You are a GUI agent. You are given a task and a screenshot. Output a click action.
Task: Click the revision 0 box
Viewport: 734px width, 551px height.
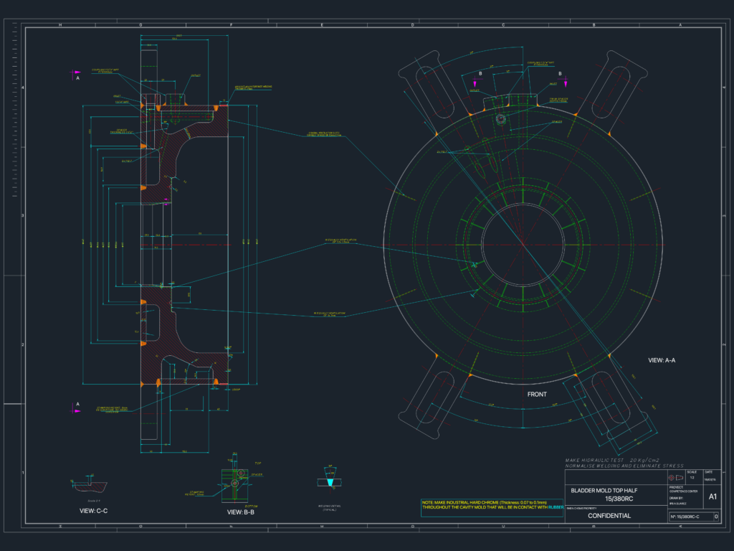[716, 517]
